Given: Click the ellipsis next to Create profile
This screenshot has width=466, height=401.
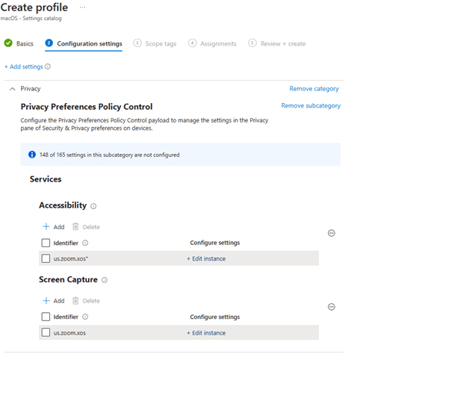Looking at the screenshot, I should [82, 7].
